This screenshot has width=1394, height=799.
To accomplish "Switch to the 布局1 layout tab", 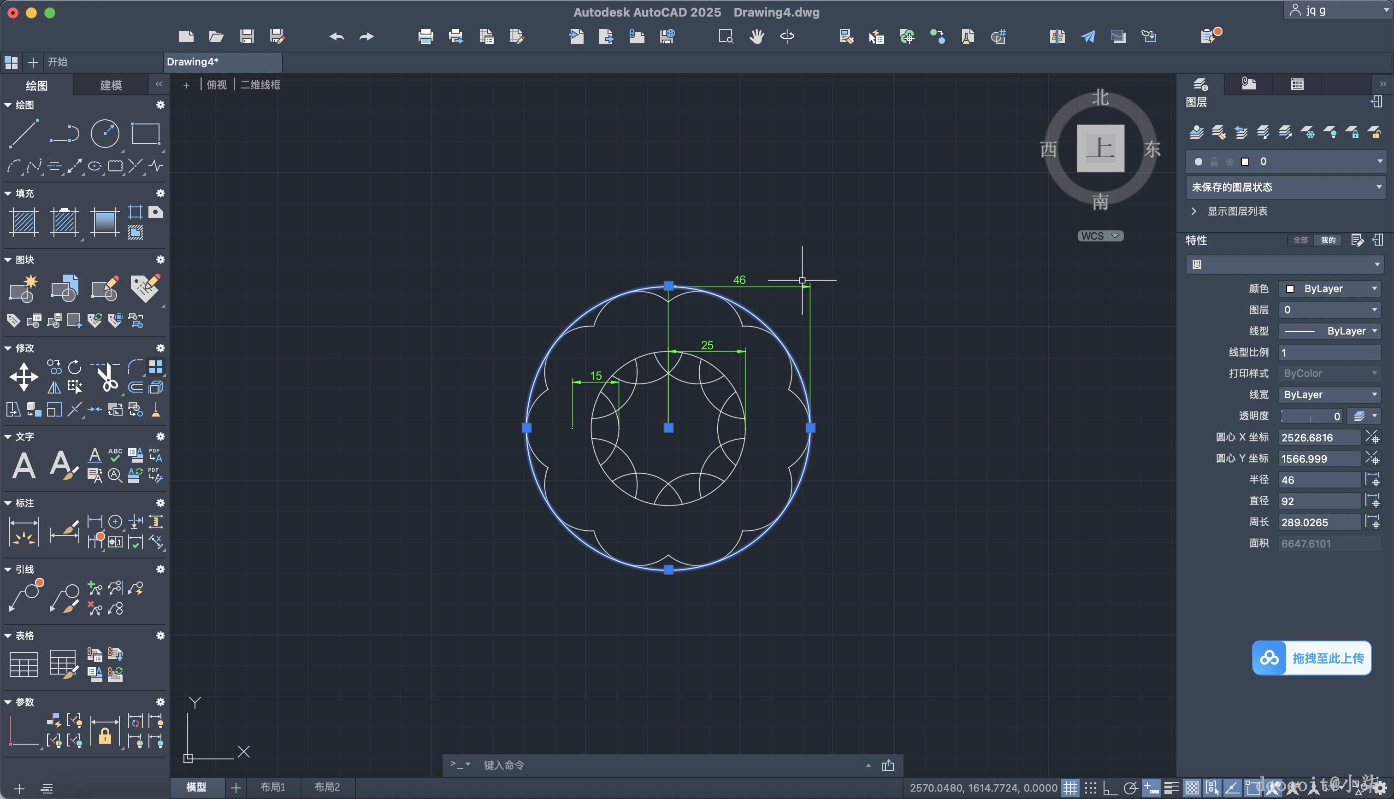I will [273, 787].
